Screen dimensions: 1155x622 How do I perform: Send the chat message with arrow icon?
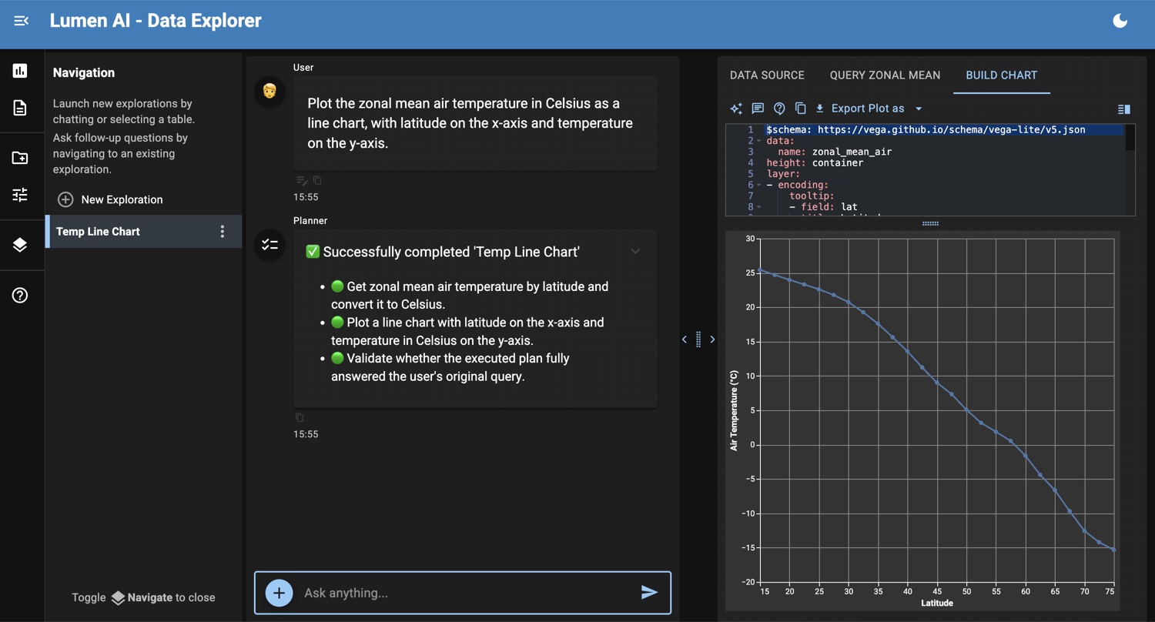(x=649, y=593)
